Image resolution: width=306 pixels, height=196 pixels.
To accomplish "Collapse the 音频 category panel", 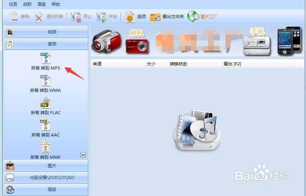I will [x=46, y=44].
